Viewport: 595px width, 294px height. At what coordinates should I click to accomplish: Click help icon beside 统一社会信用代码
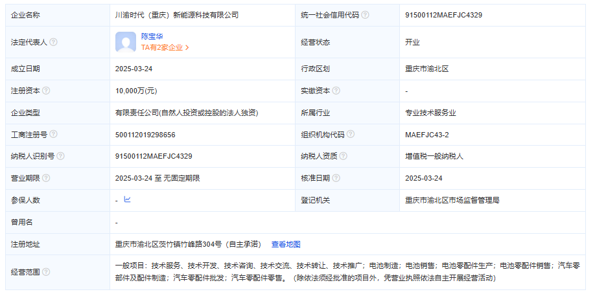pos(366,15)
